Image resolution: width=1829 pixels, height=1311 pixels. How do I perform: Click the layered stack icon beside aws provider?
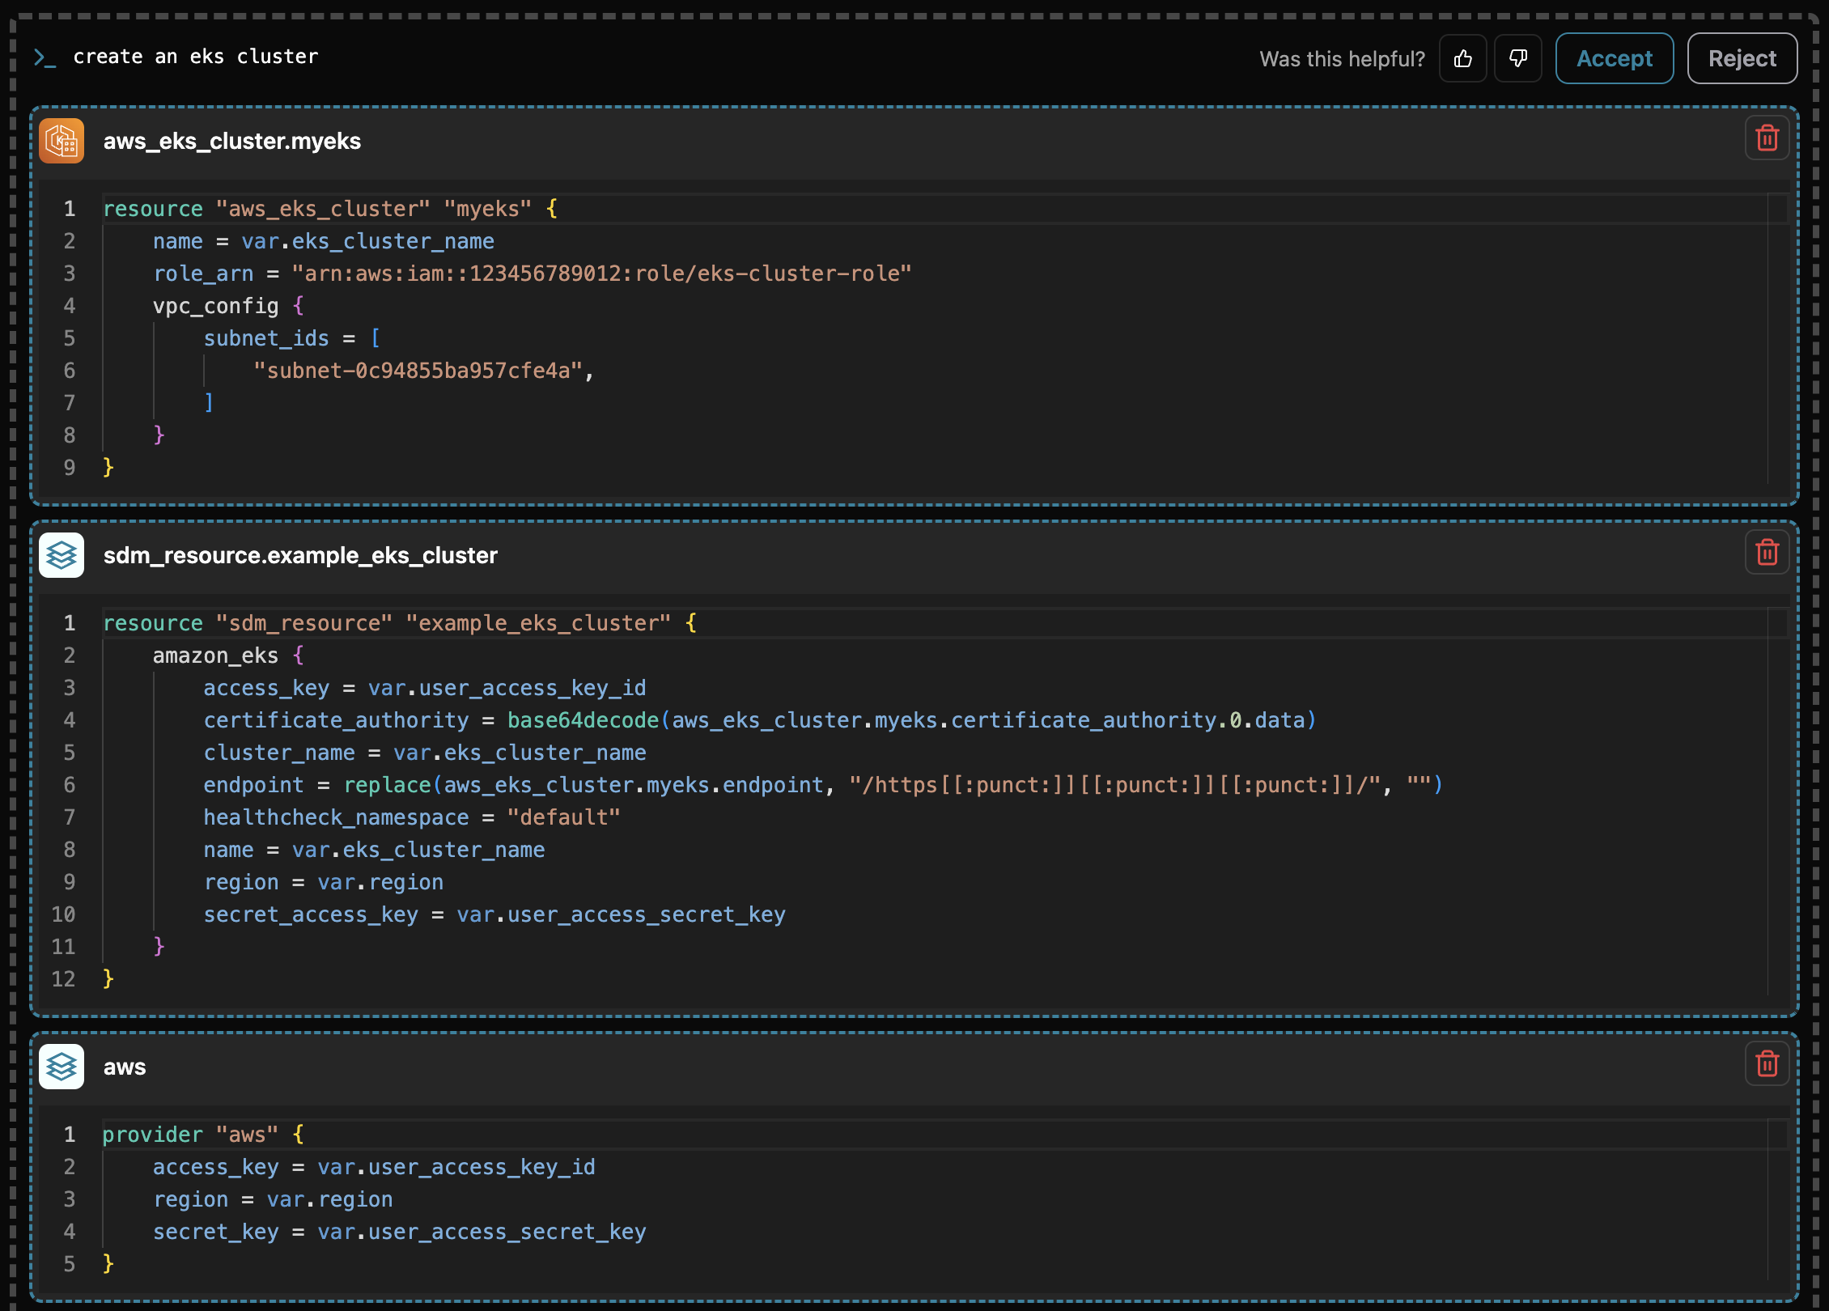pos(62,1067)
